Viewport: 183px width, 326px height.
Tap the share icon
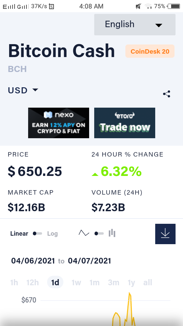pyautogui.click(x=167, y=94)
